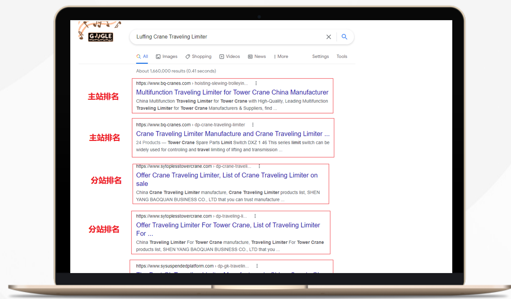Open Multifunction Traveling Limiter for Tower Crane link
The image size is (511, 299).
[x=232, y=92]
